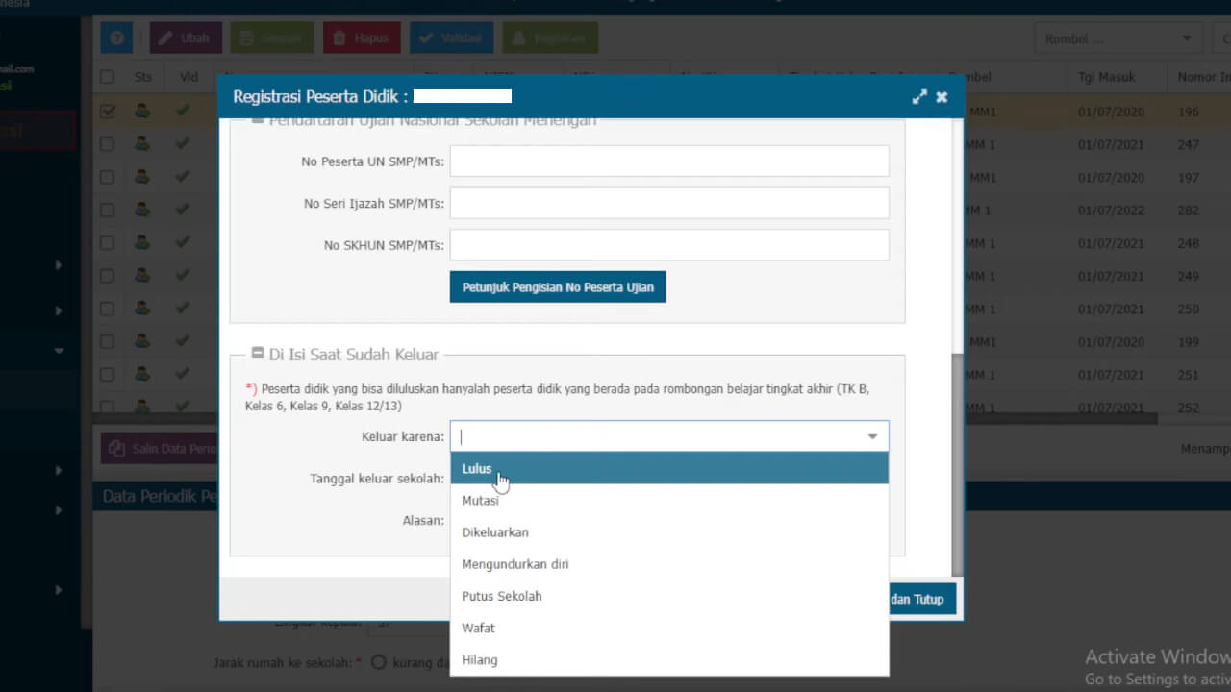Focus the No Seri Ijazah SMP/MTs field

click(669, 203)
